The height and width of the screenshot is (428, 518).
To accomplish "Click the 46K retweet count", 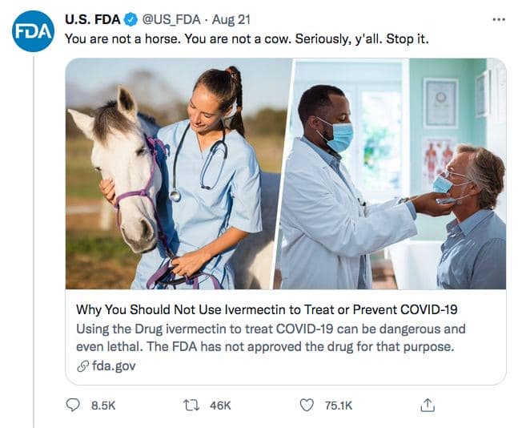I will [x=220, y=406].
